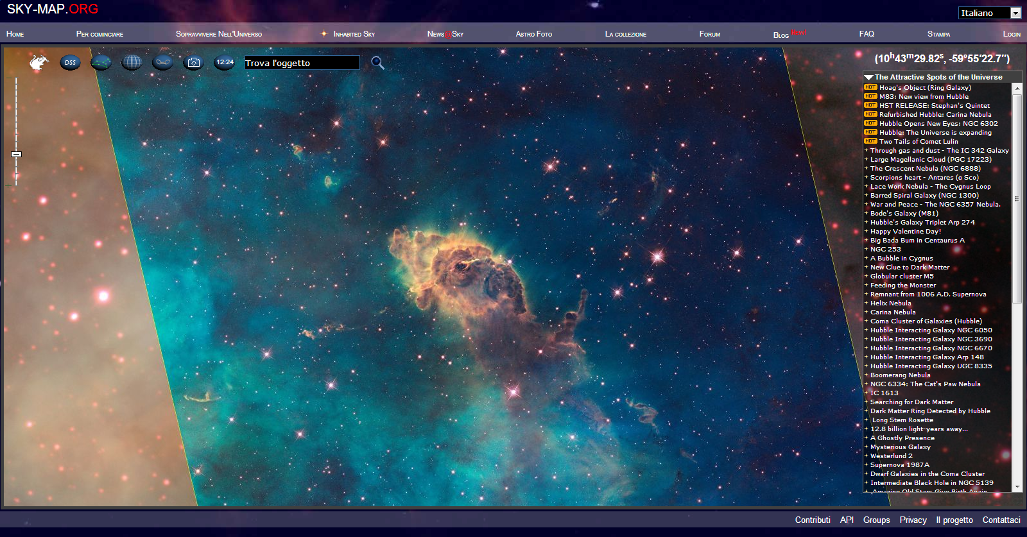The height and width of the screenshot is (537, 1027).
Task: Click in the Trova l'oggetto search field
Action: coord(302,62)
